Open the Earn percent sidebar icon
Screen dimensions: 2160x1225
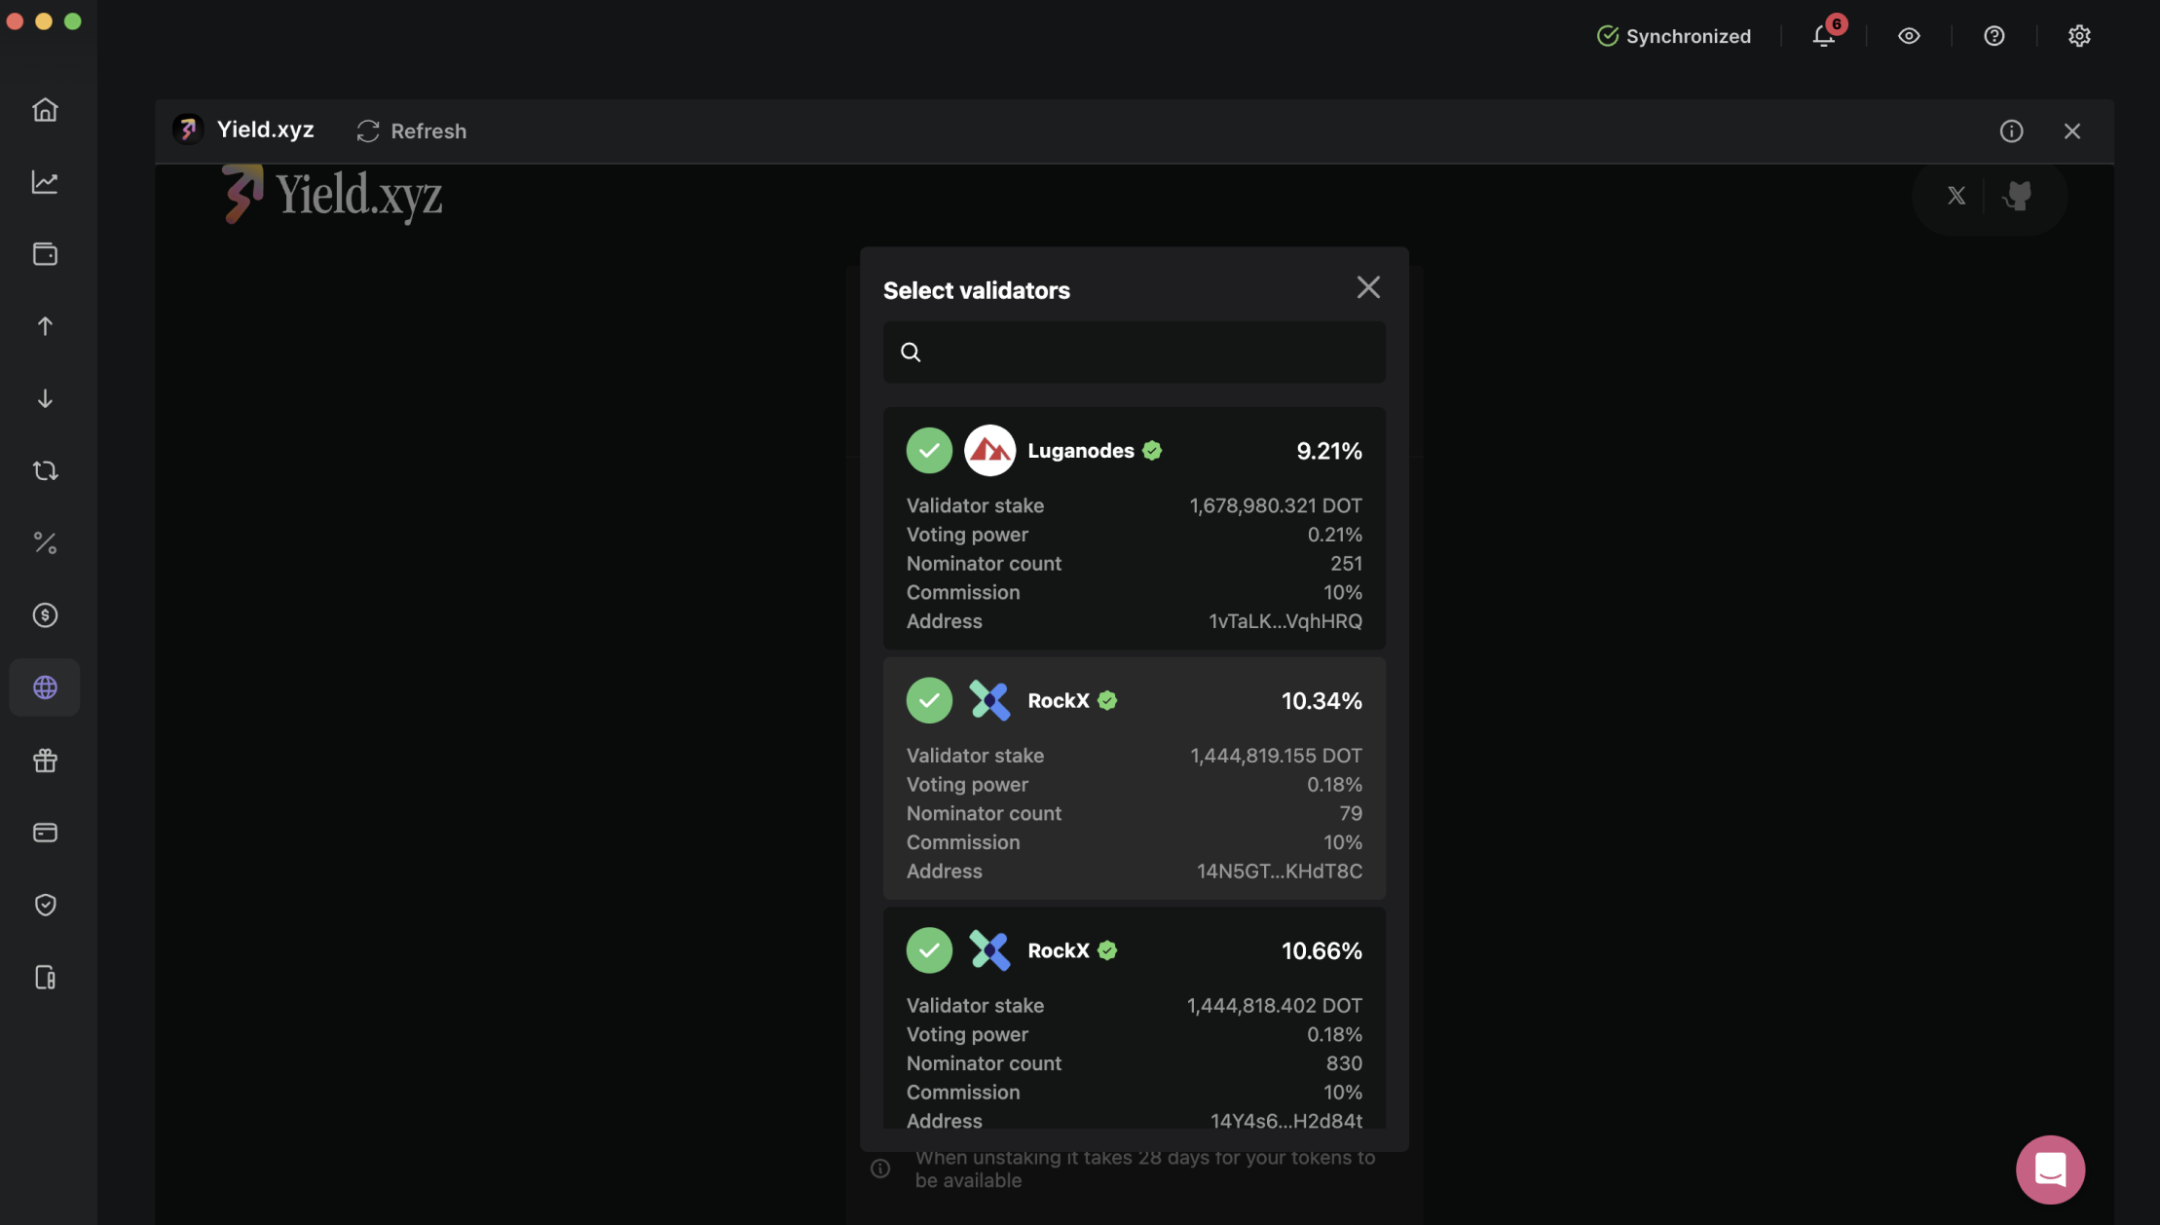click(45, 543)
